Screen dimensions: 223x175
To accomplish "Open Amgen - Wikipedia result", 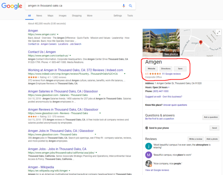I will pyautogui.click(x=41, y=167).
